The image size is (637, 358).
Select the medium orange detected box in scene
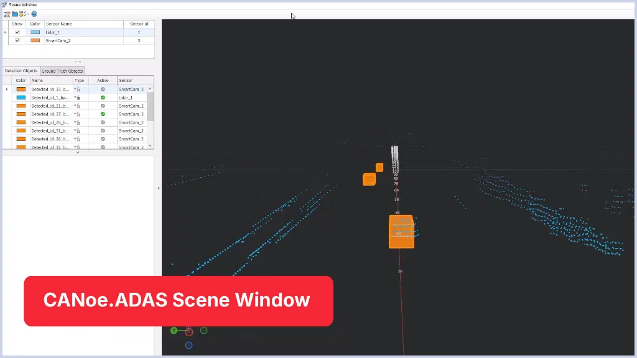coord(369,179)
